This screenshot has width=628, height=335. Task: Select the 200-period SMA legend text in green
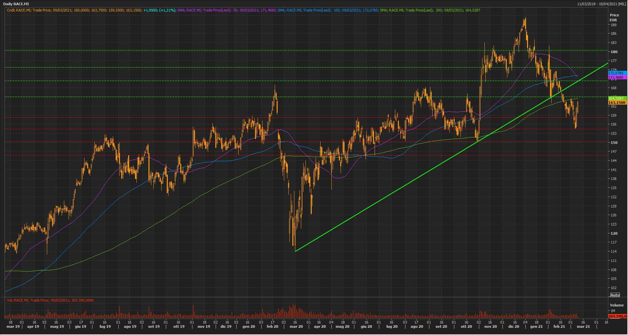430,10
